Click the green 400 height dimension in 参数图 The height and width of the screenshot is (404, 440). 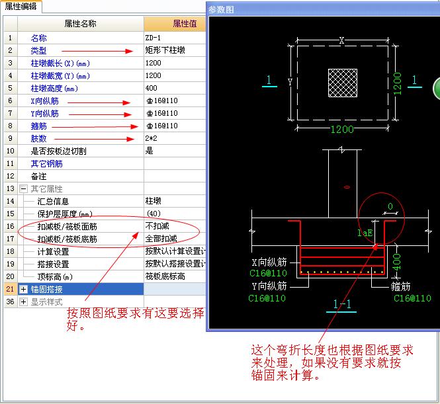[x=397, y=262]
